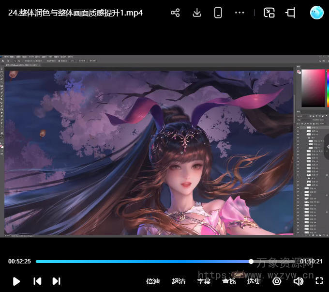This screenshot has height=292, width=329.
Task: Click the 字幕 subtitles button
Action: point(204,281)
